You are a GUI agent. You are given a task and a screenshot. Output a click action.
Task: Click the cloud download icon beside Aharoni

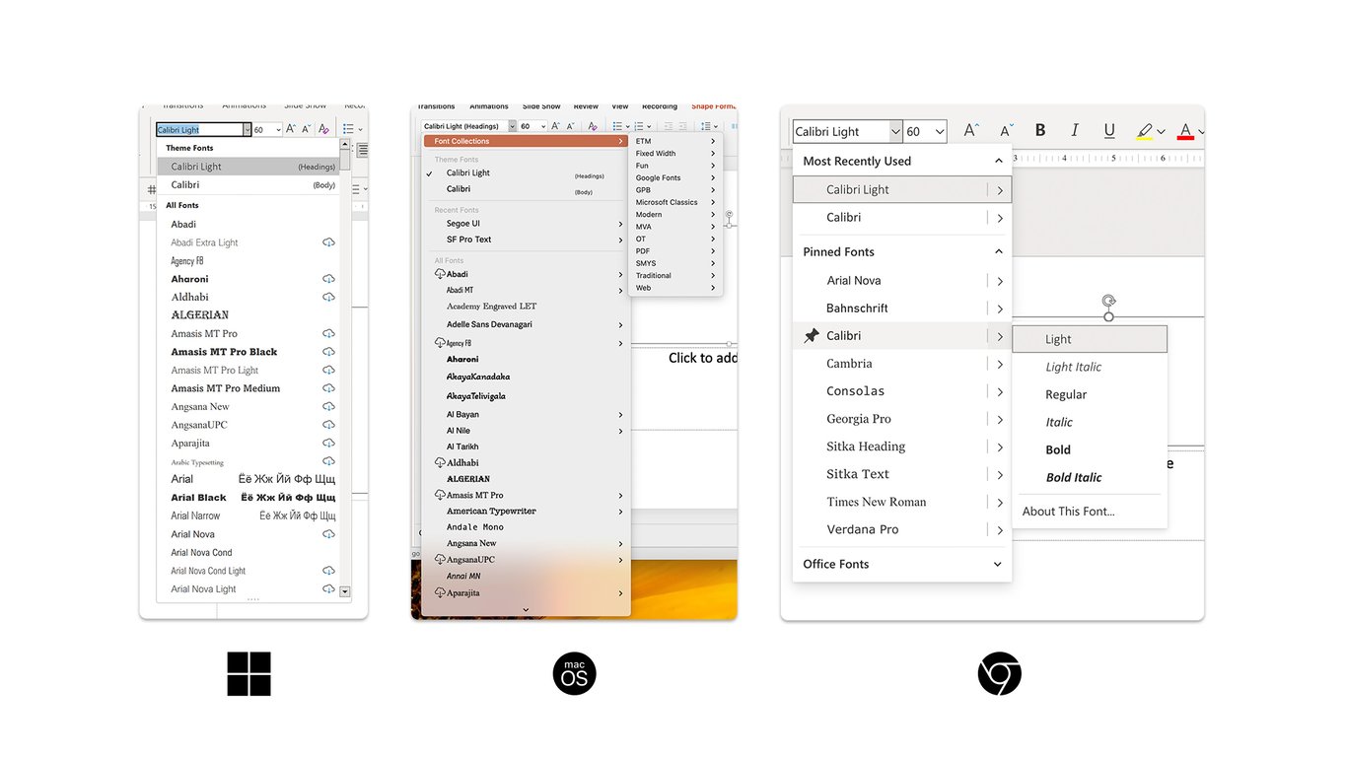[328, 279]
